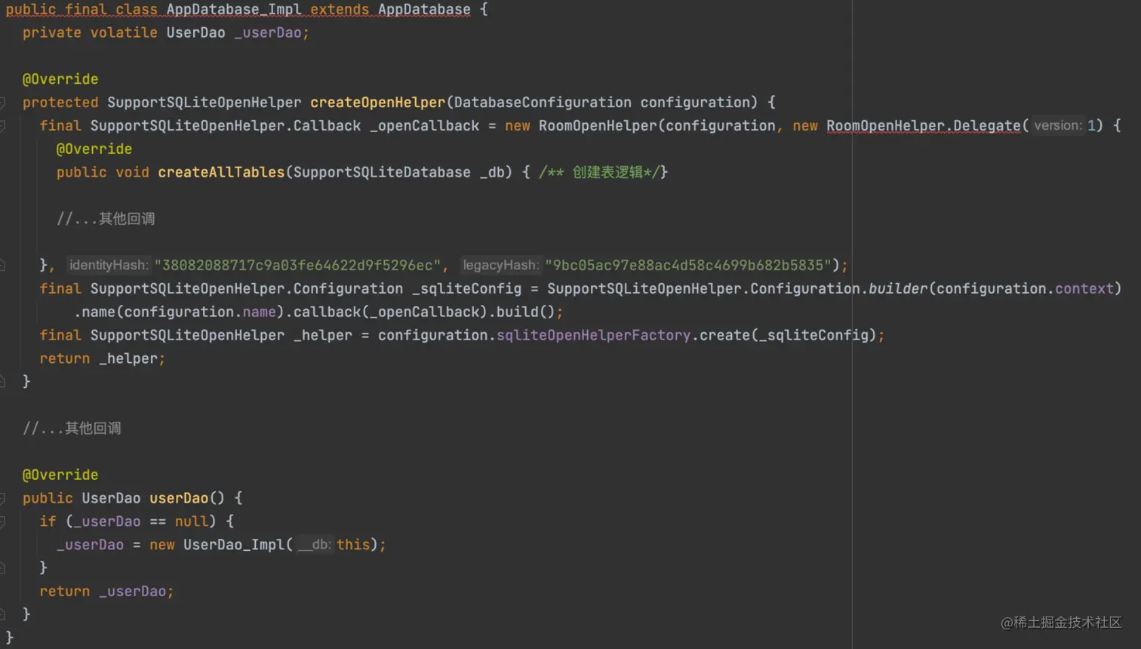1141x649 pixels.
Task: Click the red-underlined RoomOpenHelper.Delegate
Action: click(923, 126)
